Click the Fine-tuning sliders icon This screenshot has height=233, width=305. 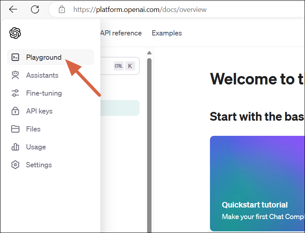coord(15,93)
